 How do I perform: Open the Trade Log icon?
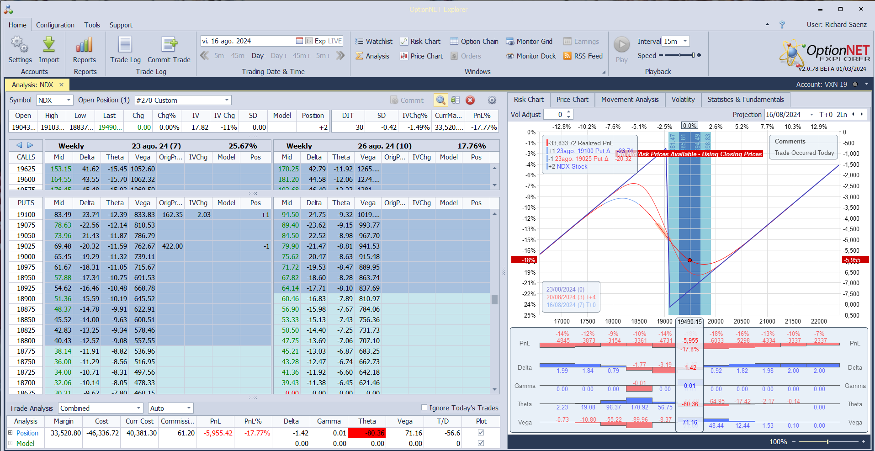pyautogui.click(x=125, y=45)
